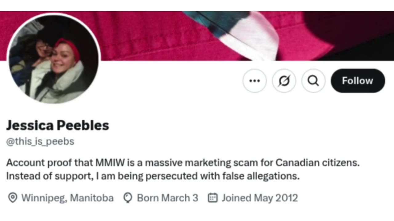
Task: Open the three-dot more options menu
Action: click(x=255, y=81)
